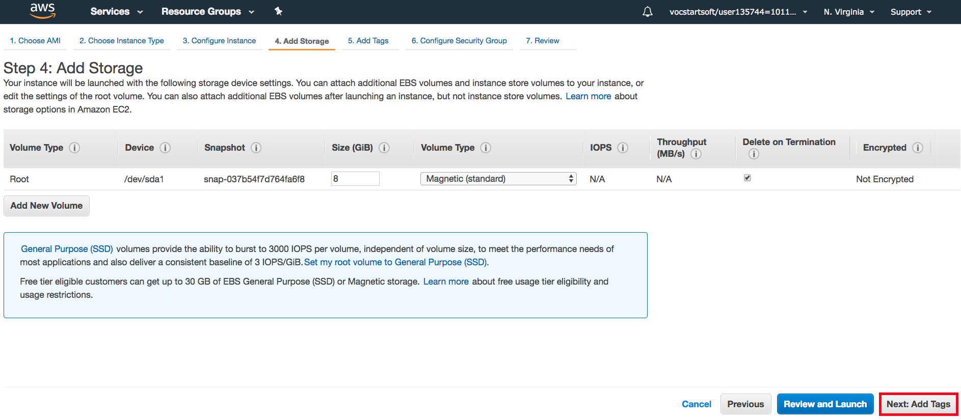Click the Size (GiB) input field showing 8
The width and height of the screenshot is (961, 420).
(x=355, y=179)
